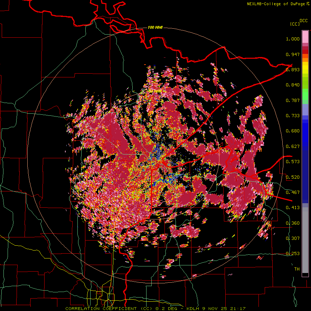Image resolution: width=311 pixels, height=311 pixels.
Task: Pick the yellow band on the color scale
Action: pos(305,68)
